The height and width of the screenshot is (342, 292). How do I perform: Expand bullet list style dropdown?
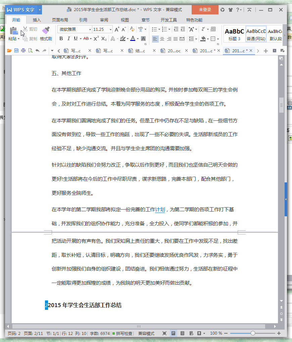tap(159, 29)
